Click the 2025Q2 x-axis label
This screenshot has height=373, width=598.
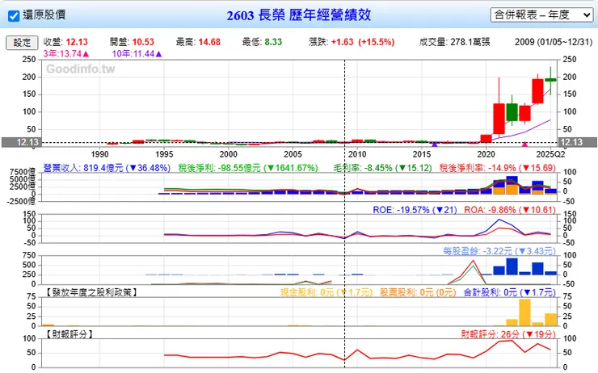pos(550,154)
